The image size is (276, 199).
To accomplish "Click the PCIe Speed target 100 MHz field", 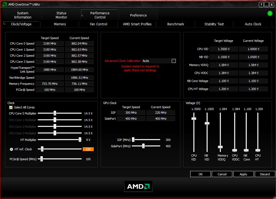I will [x=50, y=90].
